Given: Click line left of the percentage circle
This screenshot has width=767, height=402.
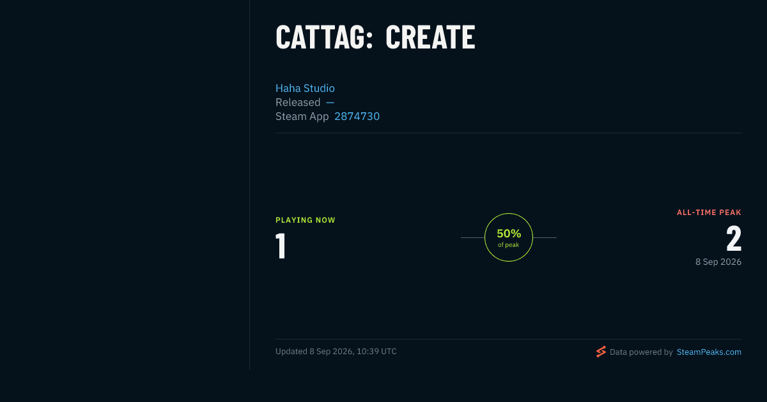Looking at the screenshot, I should click(x=472, y=237).
